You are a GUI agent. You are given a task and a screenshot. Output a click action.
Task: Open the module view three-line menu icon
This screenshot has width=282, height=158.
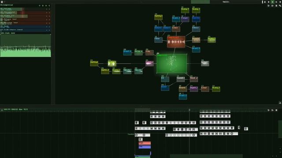tap(276, 6)
